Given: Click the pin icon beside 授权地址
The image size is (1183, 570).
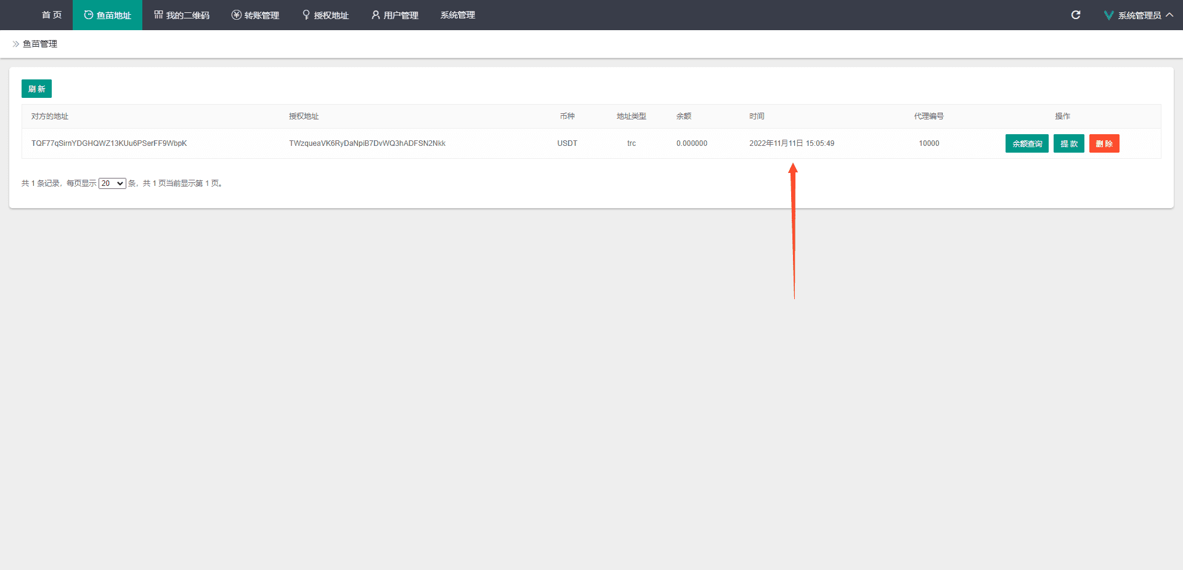Looking at the screenshot, I should (306, 15).
